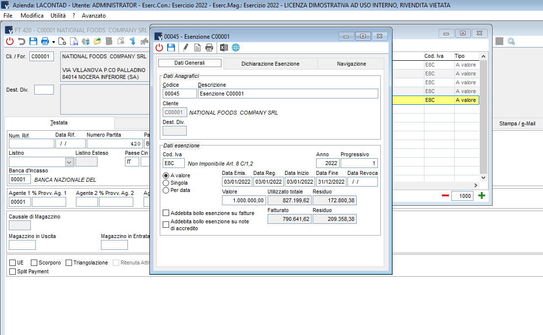Select the Singola radio button
Screen dimensions: 543x335
pos(166,183)
